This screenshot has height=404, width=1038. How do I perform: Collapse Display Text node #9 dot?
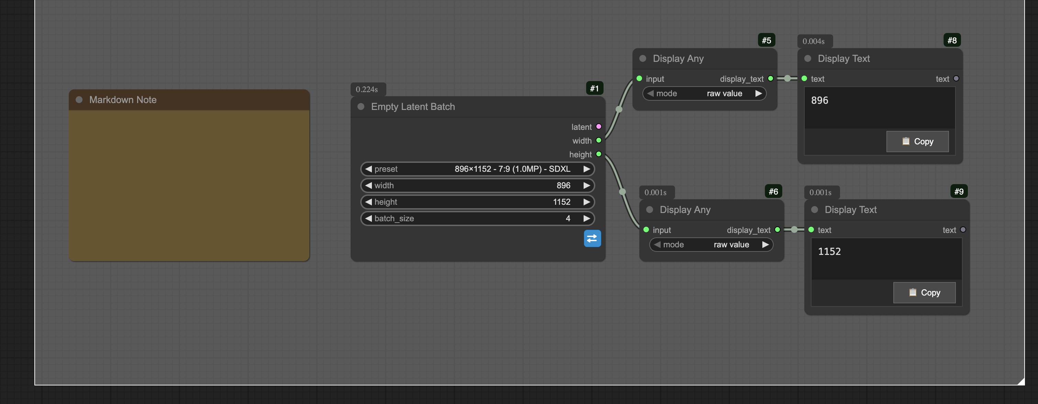pos(814,210)
